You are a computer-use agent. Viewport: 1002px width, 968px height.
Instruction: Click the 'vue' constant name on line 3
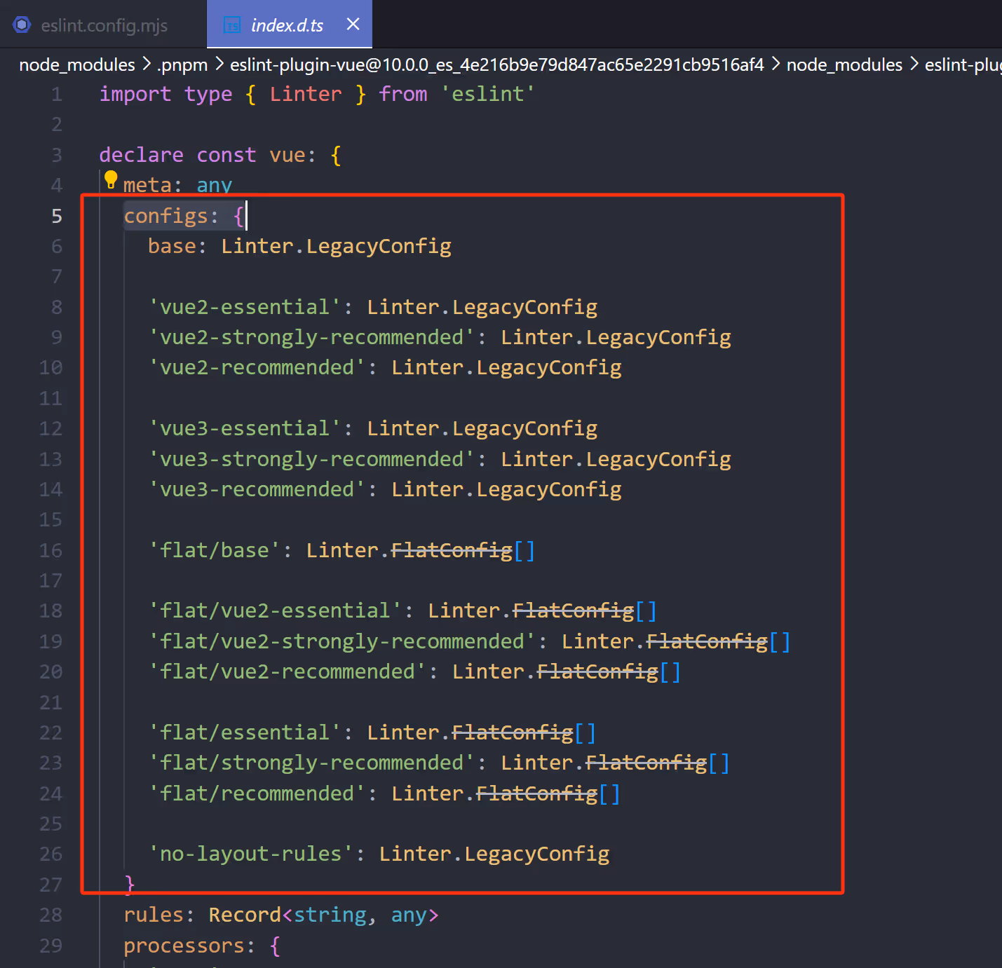(x=287, y=155)
